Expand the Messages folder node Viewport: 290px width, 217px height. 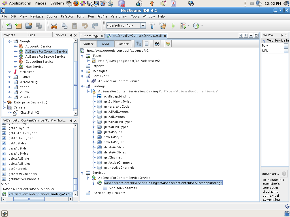click(x=83, y=71)
